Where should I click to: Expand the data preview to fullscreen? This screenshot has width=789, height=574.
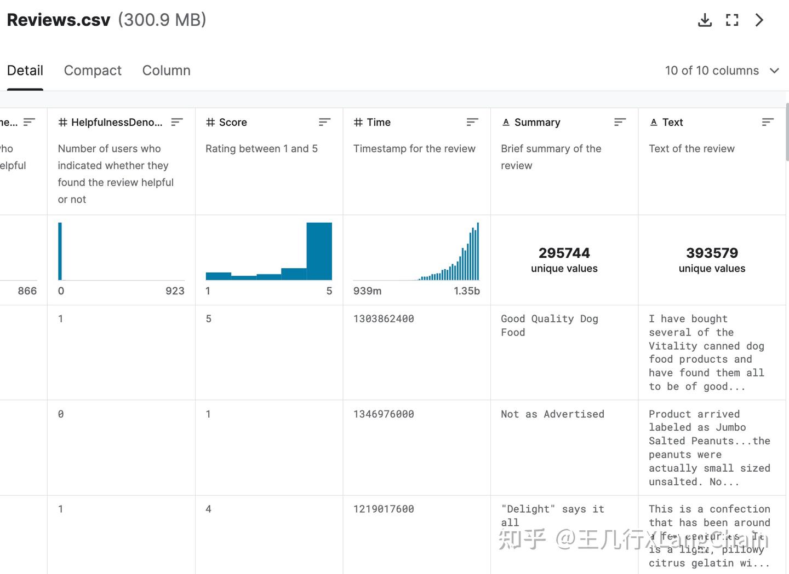pyautogui.click(x=732, y=20)
